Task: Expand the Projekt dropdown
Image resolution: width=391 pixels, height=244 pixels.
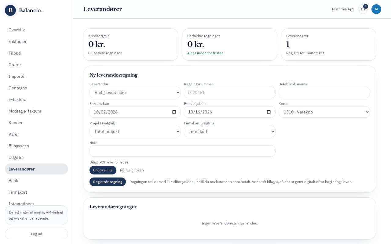Action: (x=135, y=131)
